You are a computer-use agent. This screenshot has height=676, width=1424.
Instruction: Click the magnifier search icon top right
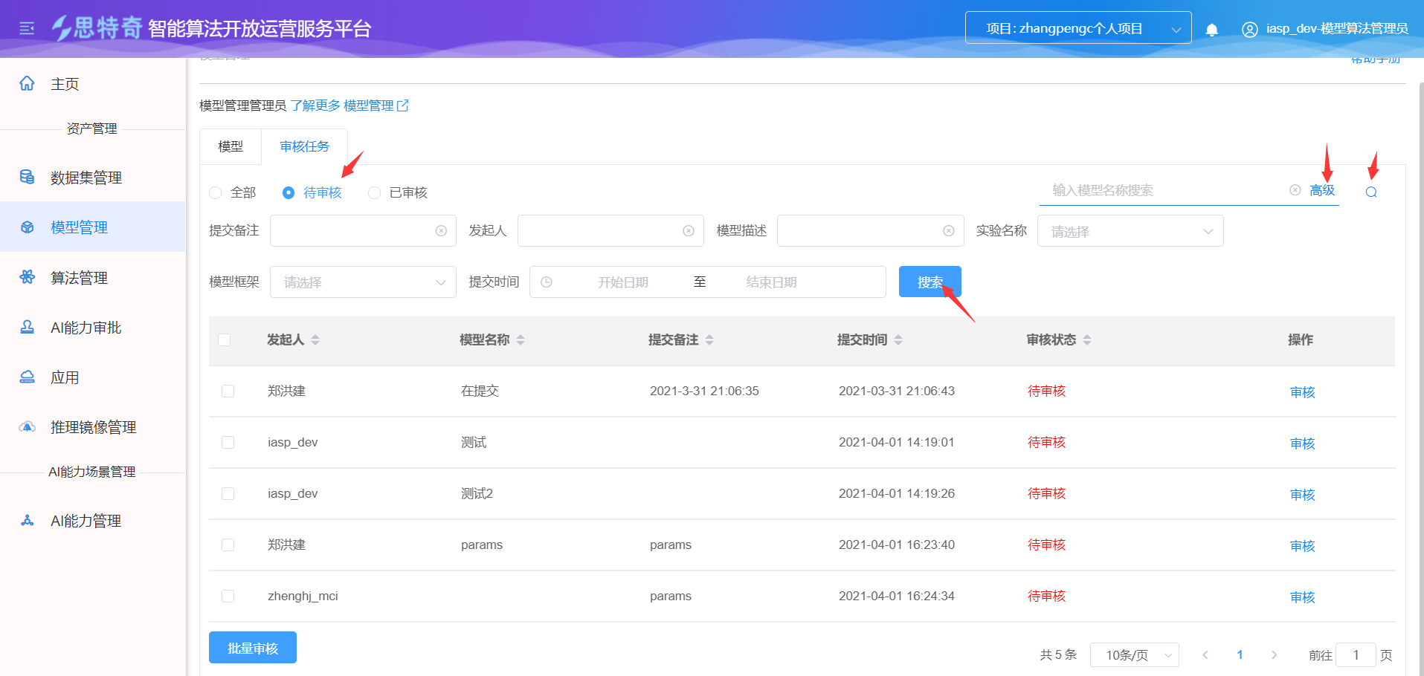pos(1371,192)
